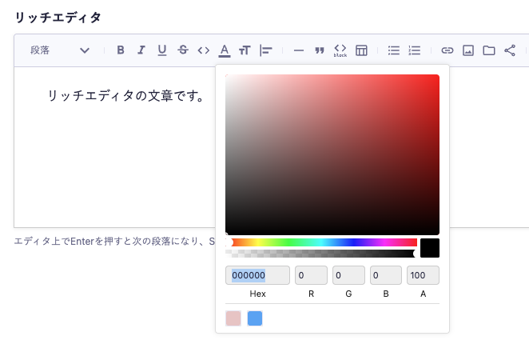Click the text alignment icon
The width and height of the screenshot is (529, 356).
(266, 50)
